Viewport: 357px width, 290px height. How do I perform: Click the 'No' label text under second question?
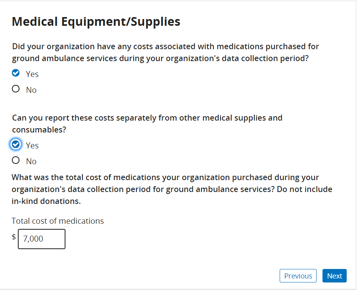pyautogui.click(x=31, y=161)
